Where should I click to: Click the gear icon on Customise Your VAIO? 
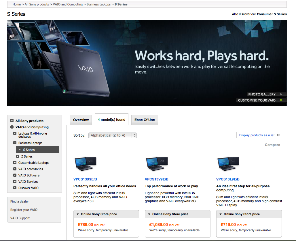(x=281, y=100)
